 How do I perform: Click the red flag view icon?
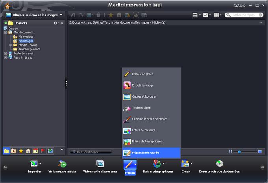click(x=43, y=151)
